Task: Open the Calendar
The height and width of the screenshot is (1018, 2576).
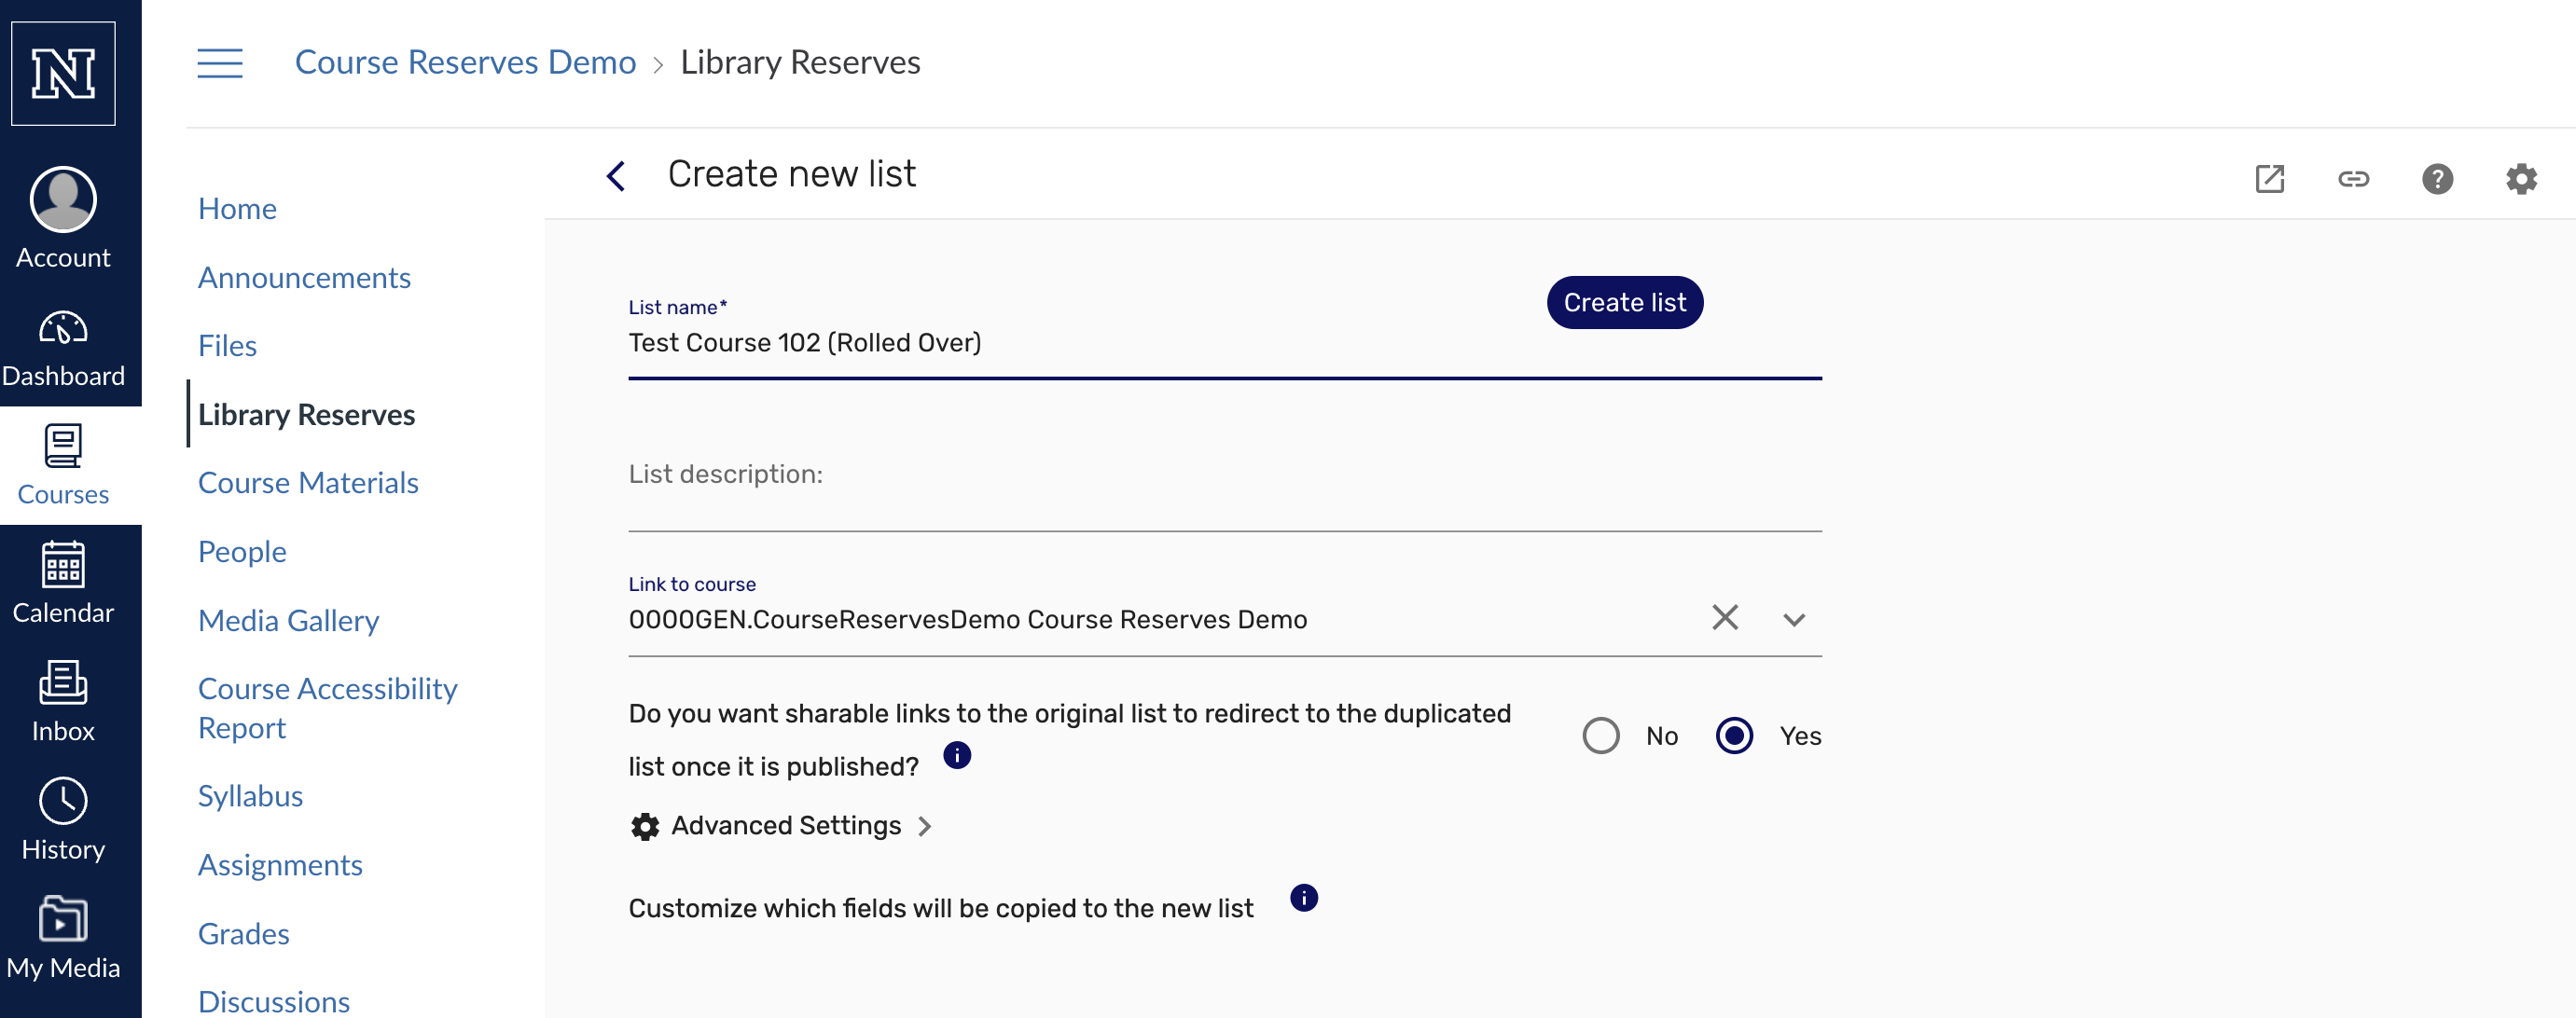Action: point(63,583)
